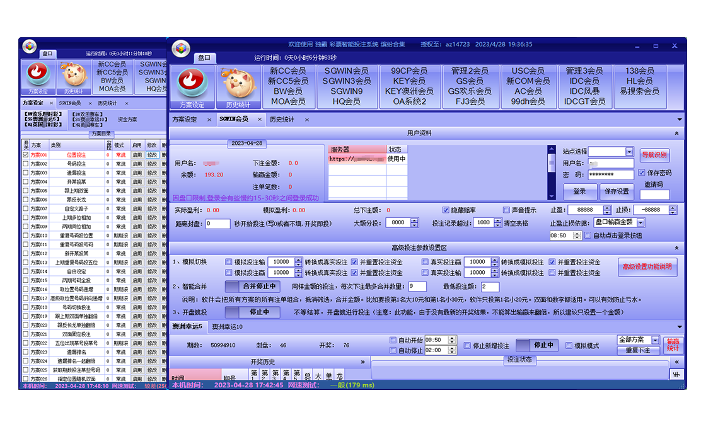Open the 站点选择 dropdown
This screenshot has height=427, width=701.
(629, 152)
